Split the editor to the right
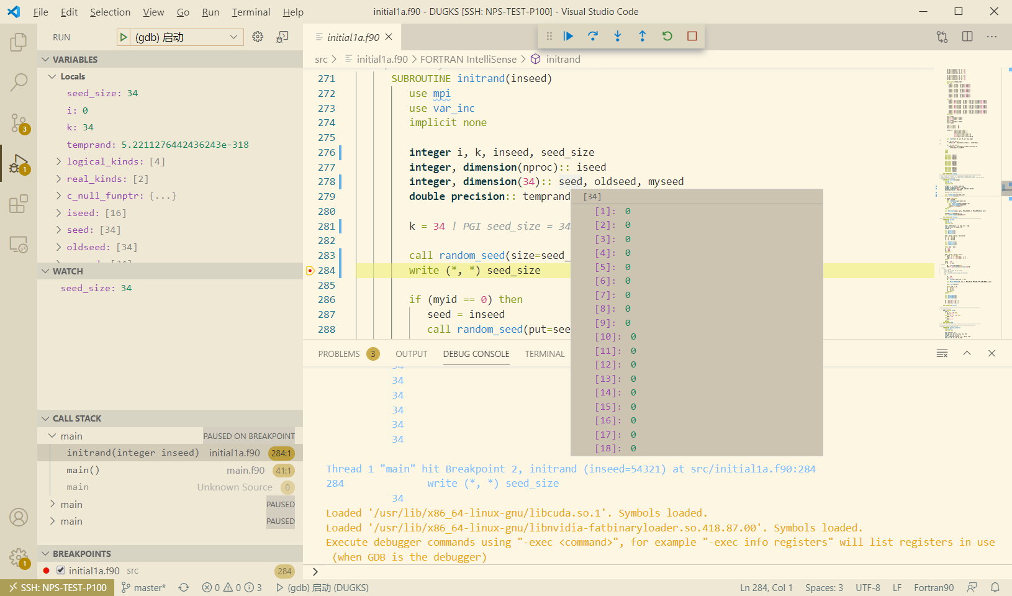The height and width of the screenshot is (596, 1012). tap(967, 37)
